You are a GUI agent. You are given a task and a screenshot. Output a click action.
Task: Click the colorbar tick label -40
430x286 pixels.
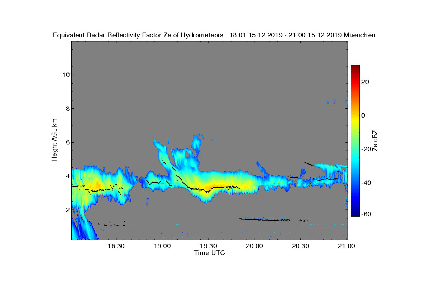[x=366, y=183]
